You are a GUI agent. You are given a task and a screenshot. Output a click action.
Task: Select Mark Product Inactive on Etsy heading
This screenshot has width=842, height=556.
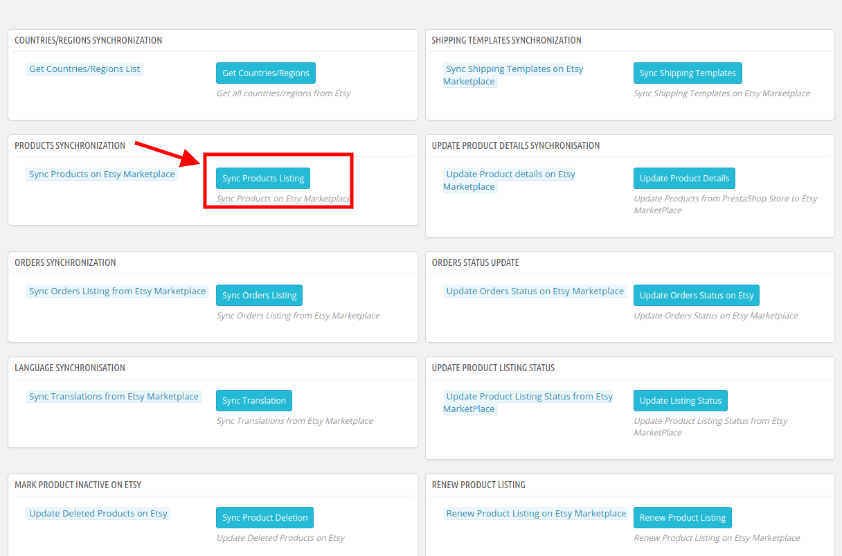point(78,485)
